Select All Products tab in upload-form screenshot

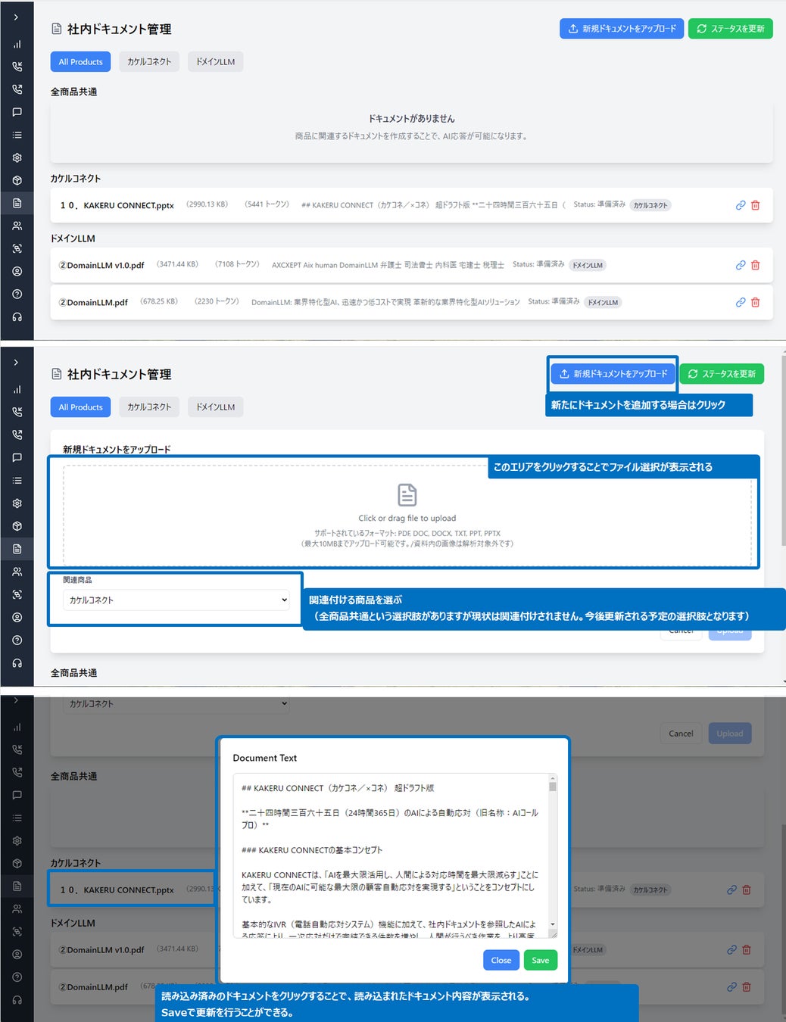tap(80, 407)
